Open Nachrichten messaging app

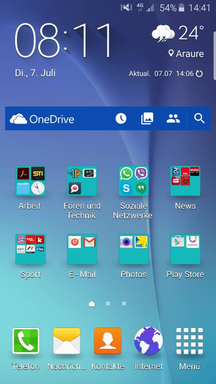tap(67, 341)
